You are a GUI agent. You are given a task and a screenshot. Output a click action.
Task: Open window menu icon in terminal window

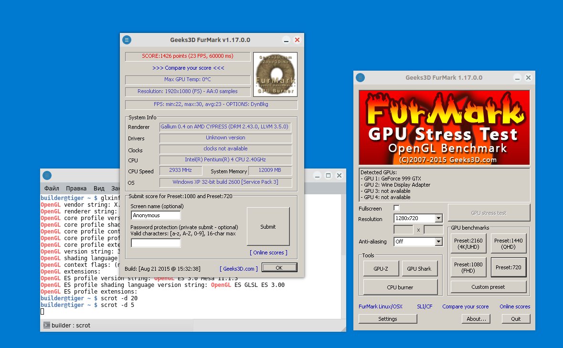47,176
